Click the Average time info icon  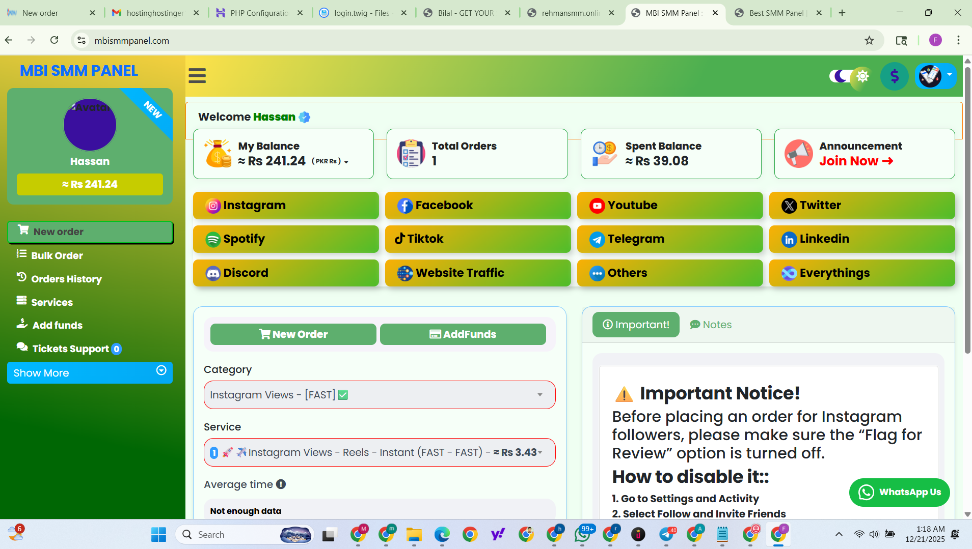(281, 484)
